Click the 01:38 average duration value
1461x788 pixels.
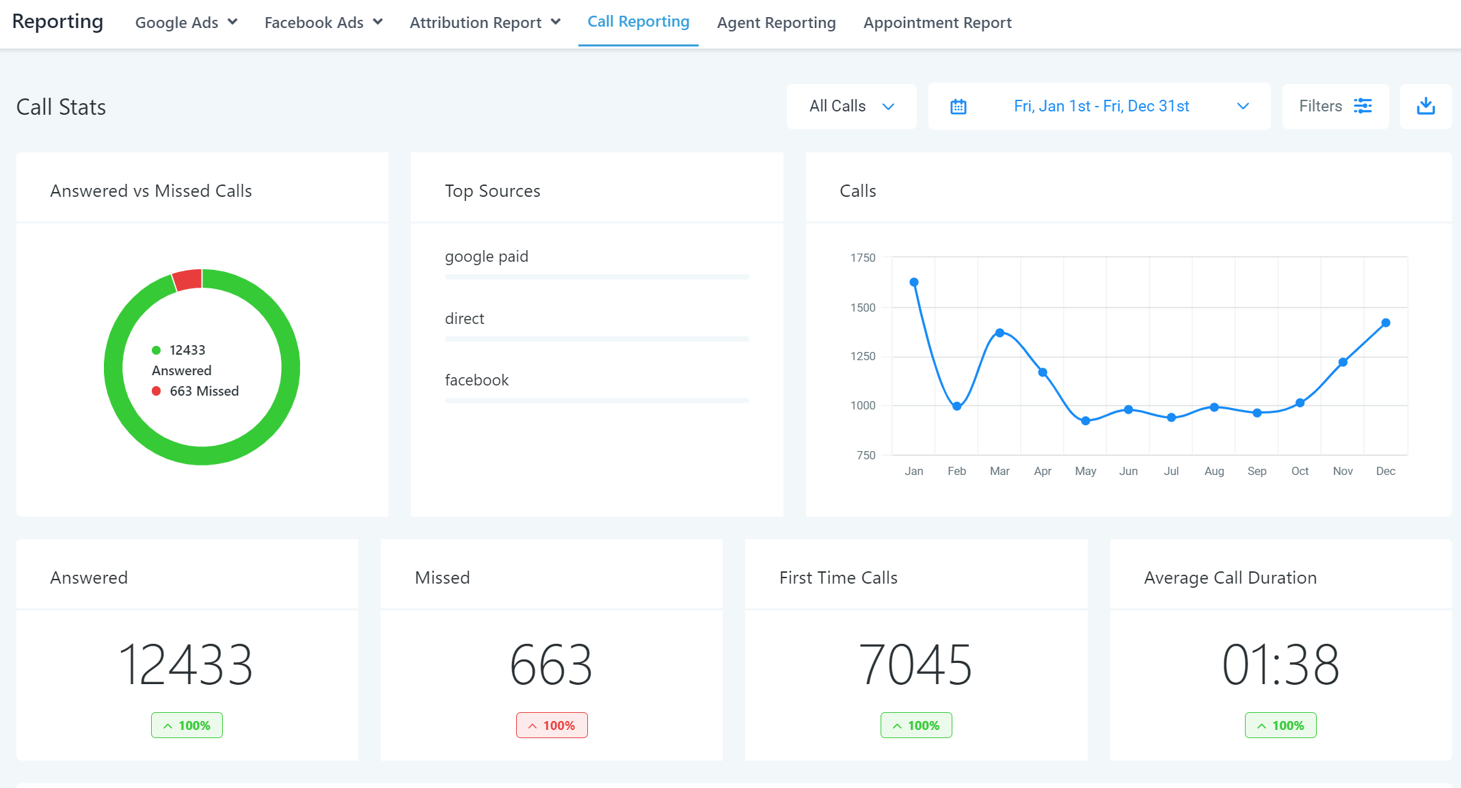click(x=1281, y=664)
